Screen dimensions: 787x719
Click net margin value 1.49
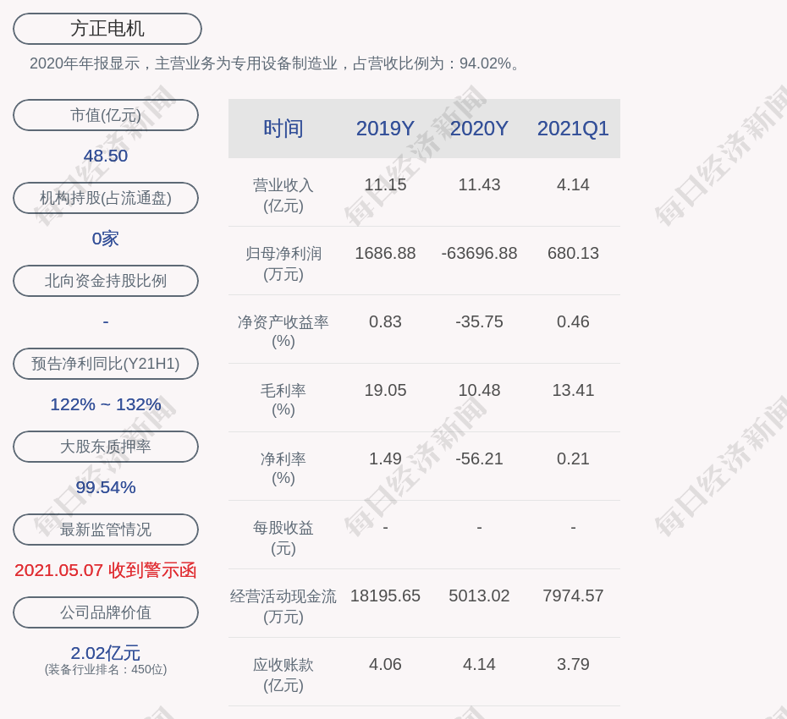coord(385,458)
